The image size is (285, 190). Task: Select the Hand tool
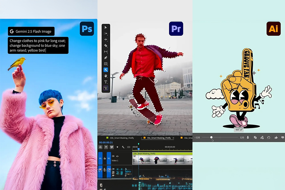point(106,76)
